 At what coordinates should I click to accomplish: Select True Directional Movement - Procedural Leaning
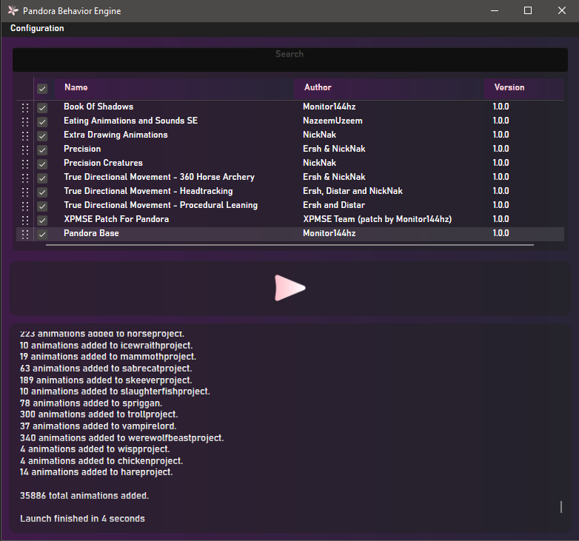click(161, 205)
